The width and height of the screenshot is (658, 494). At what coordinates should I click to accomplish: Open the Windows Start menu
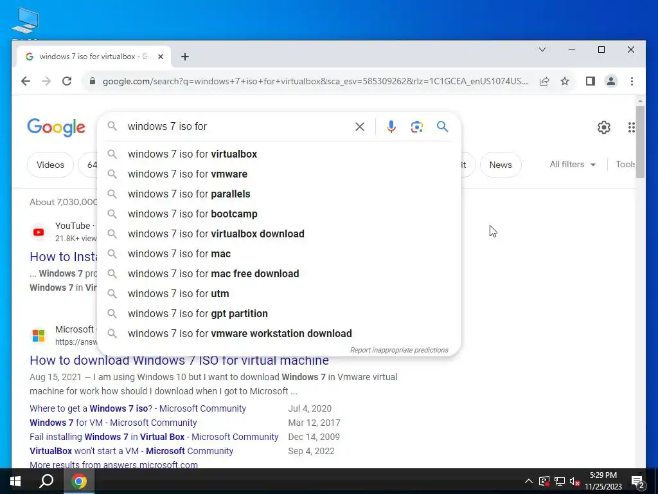[x=15, y=481]
